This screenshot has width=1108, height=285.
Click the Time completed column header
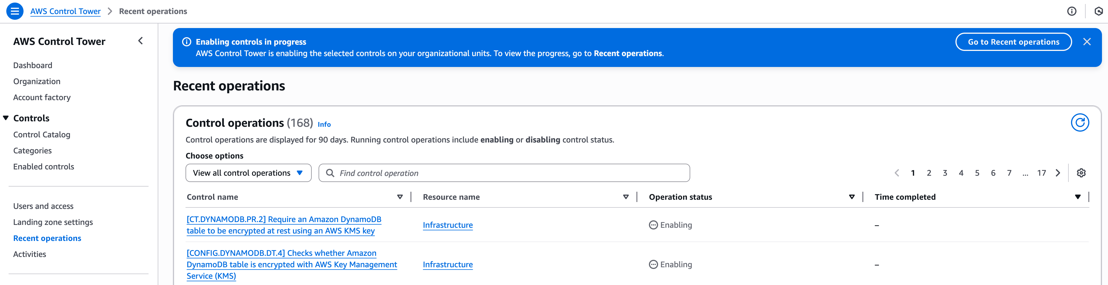905,197
